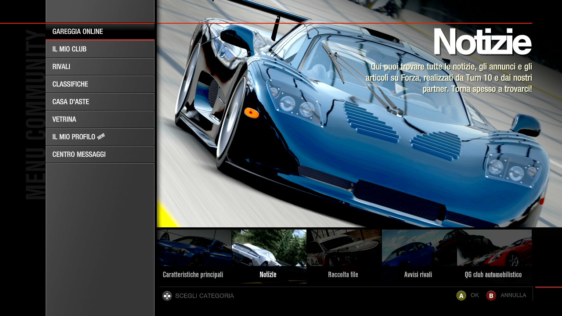Click the NEW badge beside Il Mio Profilo
The width and height of the screenshot is (562, 316).
101,136
